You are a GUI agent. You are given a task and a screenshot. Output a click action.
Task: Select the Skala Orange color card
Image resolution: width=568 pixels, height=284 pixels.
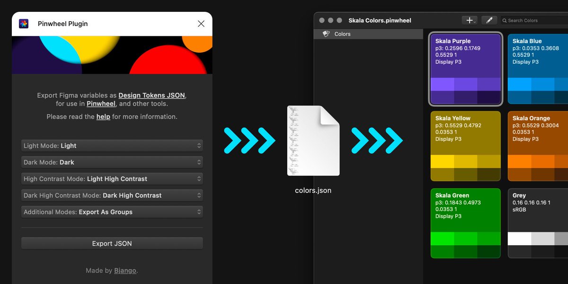(x=538, y=146)
